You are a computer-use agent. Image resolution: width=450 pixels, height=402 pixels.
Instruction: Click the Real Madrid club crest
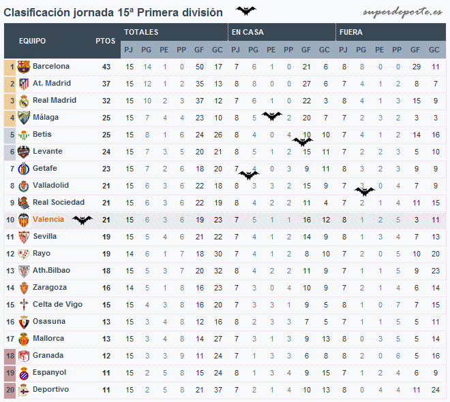point(24,101)
